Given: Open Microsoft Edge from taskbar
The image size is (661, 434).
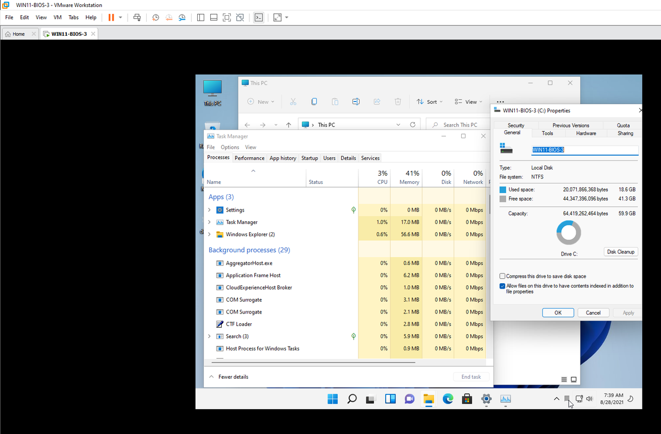Looking at the screenshot, I should coord(448,399).
